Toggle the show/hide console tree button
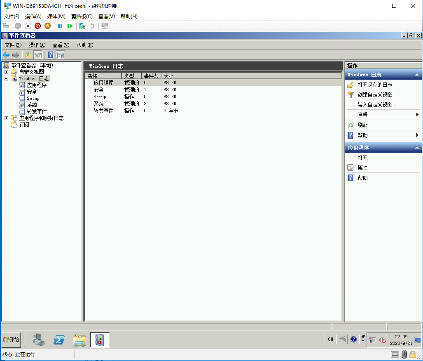 (38, 55)
